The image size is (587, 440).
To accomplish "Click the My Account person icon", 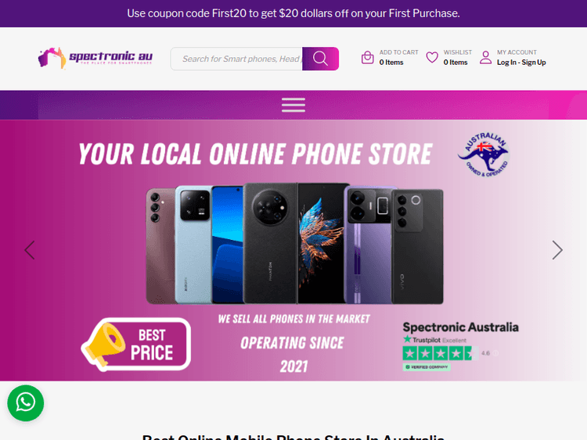I will pos(485,58).
